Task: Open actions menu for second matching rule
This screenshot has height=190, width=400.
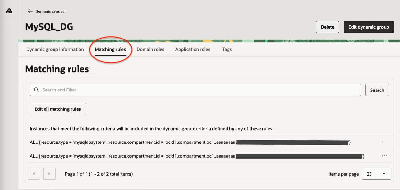Action: 384,156
